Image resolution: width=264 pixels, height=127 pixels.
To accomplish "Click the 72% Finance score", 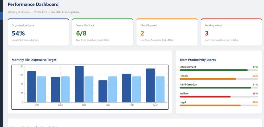I will point(255,76).
